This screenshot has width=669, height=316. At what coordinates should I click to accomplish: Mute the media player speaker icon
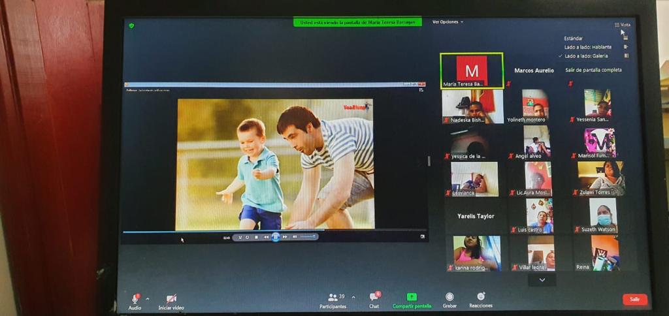(x=295, y=237)
